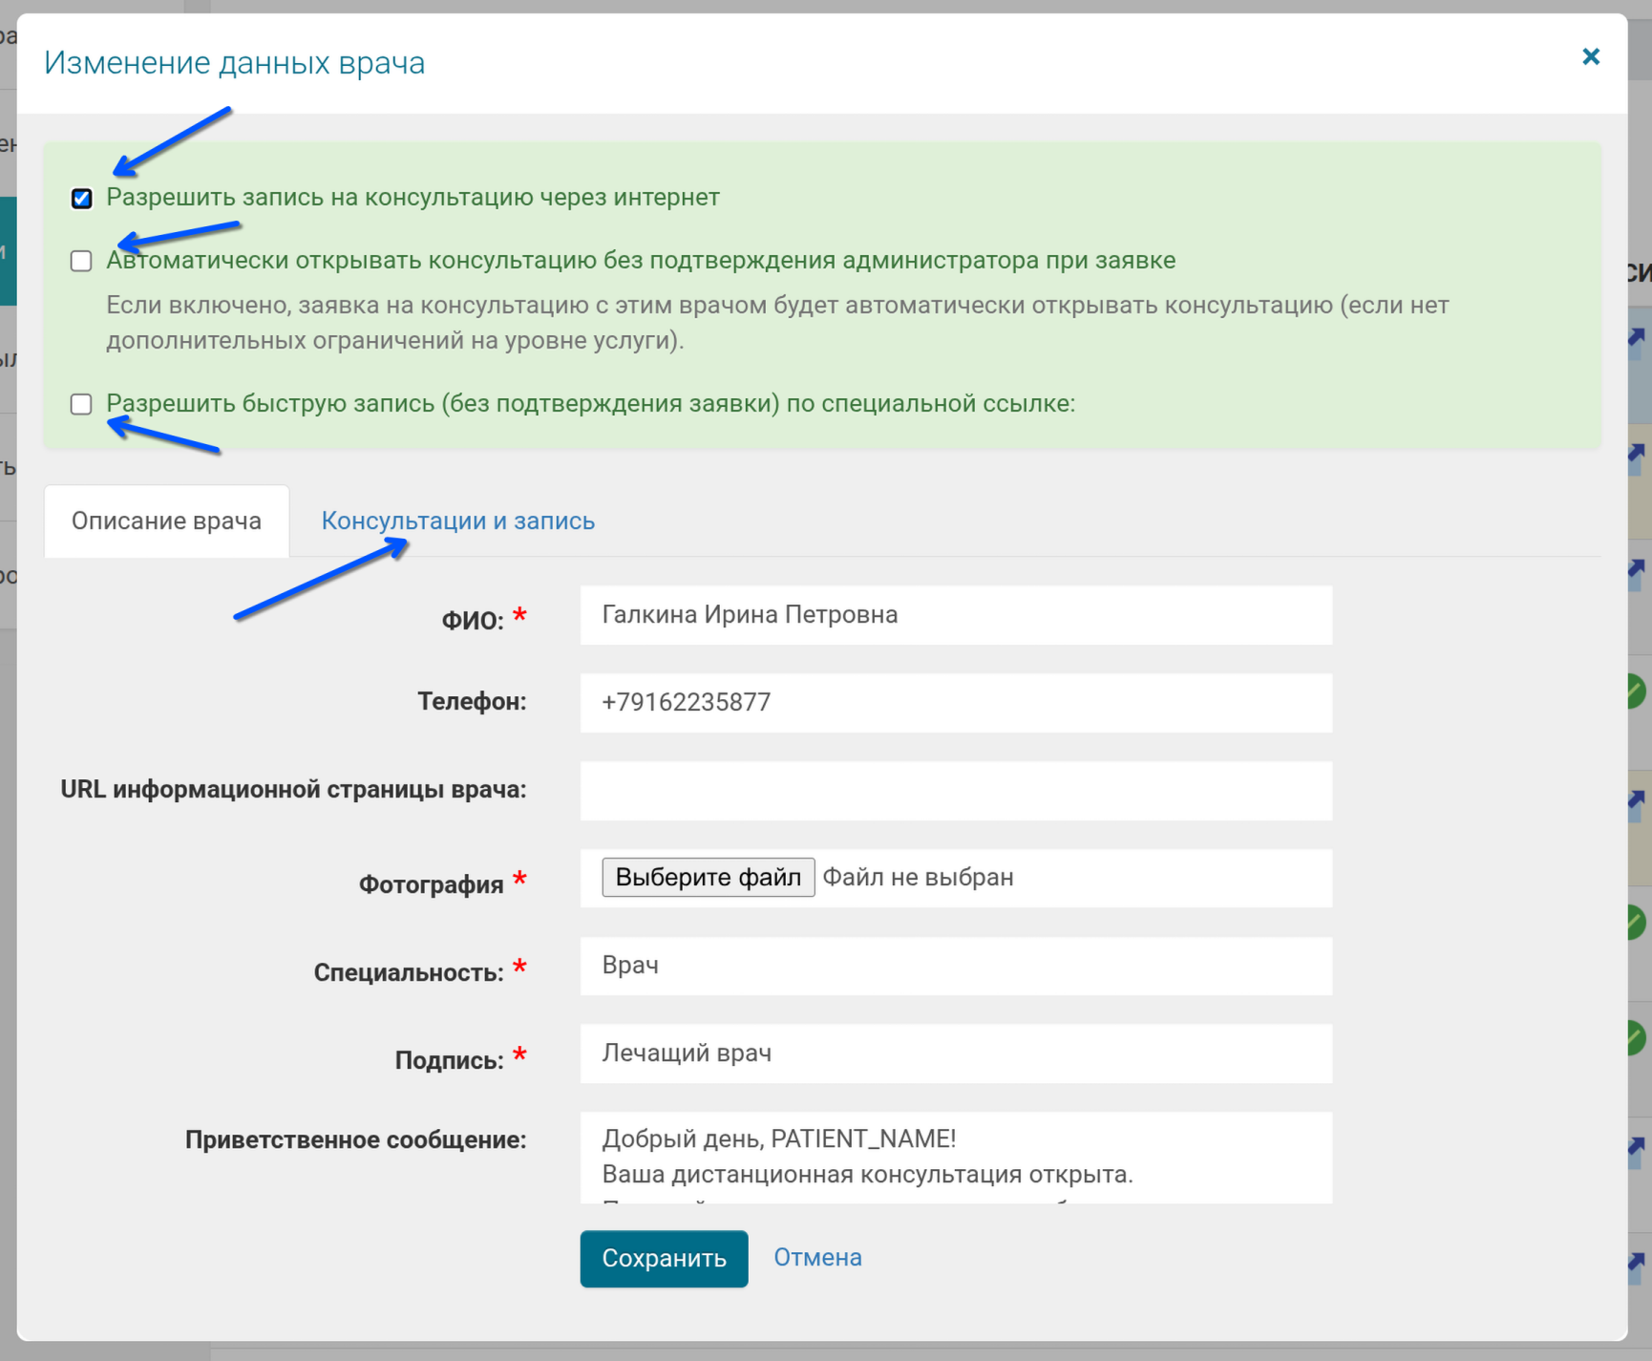Screen dimensions: 1652x1361
Task: Uncheck allow internet consultation booking checkbox
Action: pos(82,198)
